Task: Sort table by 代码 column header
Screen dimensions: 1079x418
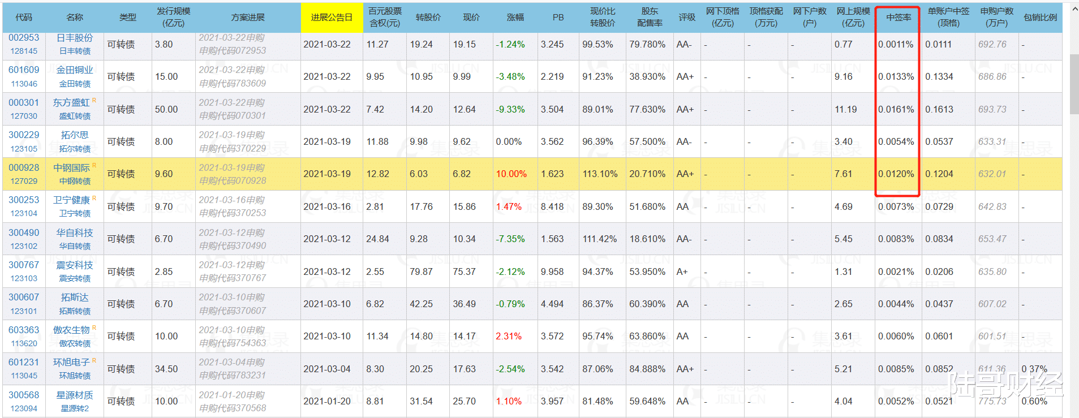Action: click(x=24, y=18)
